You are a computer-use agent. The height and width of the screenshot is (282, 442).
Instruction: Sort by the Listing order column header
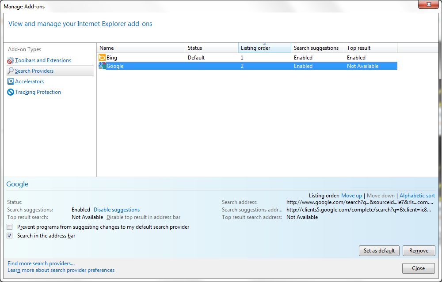point(265,48)
